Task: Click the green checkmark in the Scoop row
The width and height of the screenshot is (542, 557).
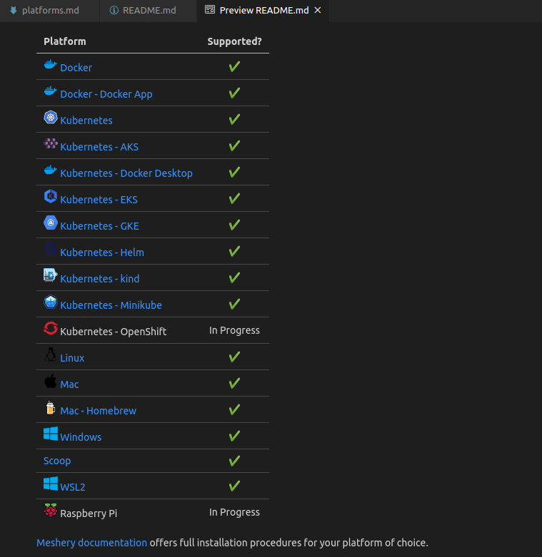Action: click(234, 461)
